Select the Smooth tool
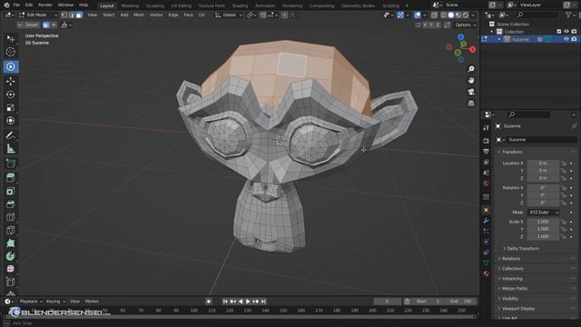Image resolution: width=581 pixels, height=327 pixels. [x=10, y=269]
